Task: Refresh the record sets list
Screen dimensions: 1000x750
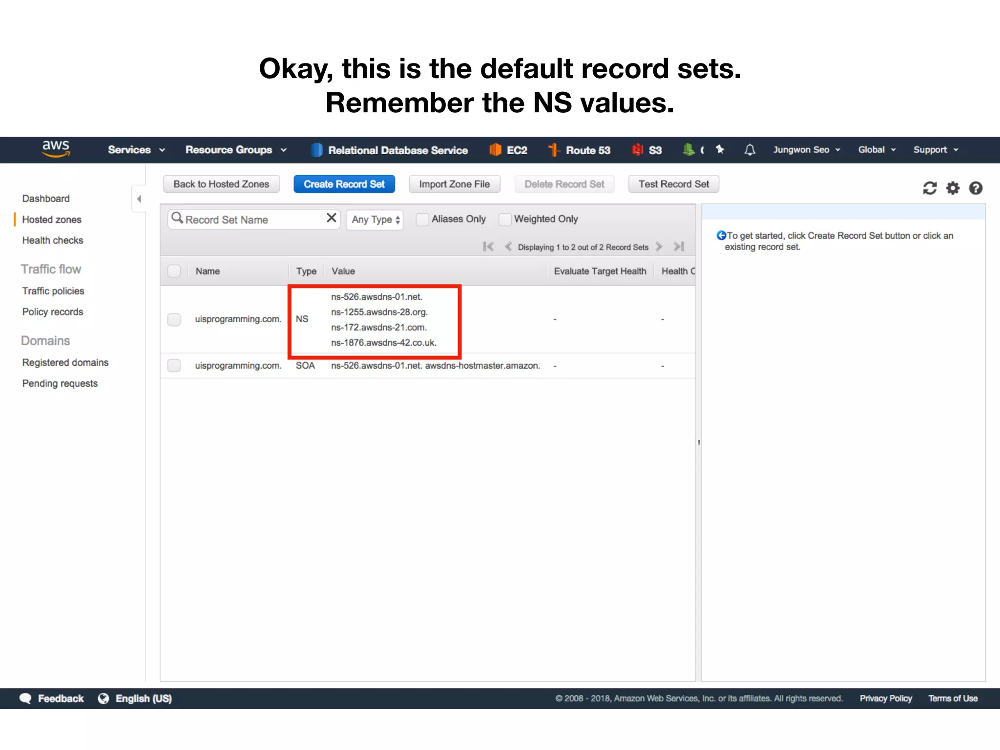Action: pos(930,188)
